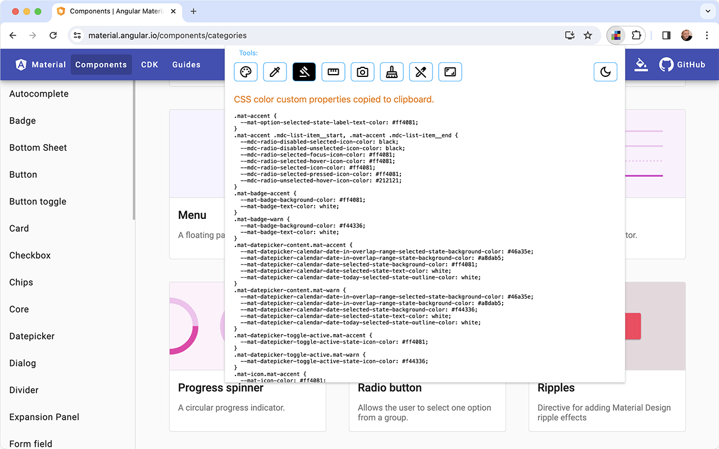
Task: Select the ruler measurement tool
Action: pos(333,72)
